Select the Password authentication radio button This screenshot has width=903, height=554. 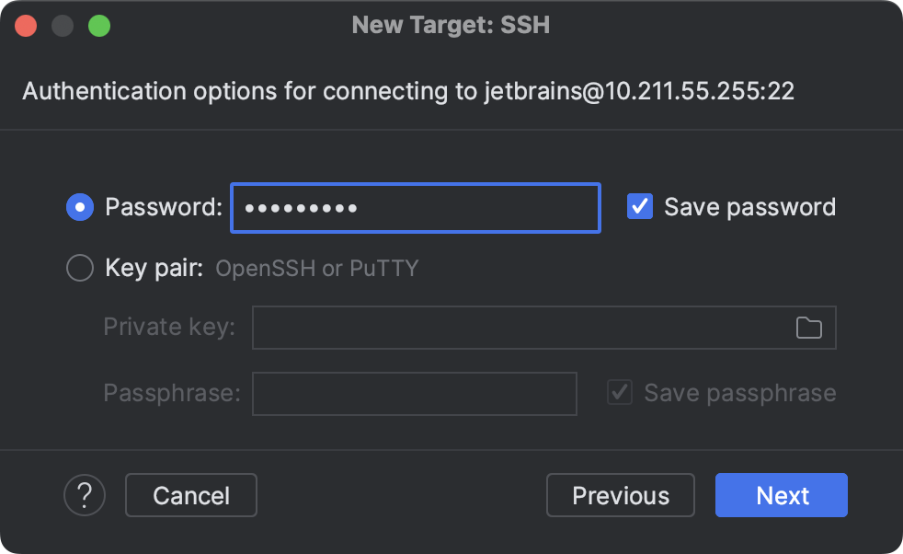[x=79, y=207]
